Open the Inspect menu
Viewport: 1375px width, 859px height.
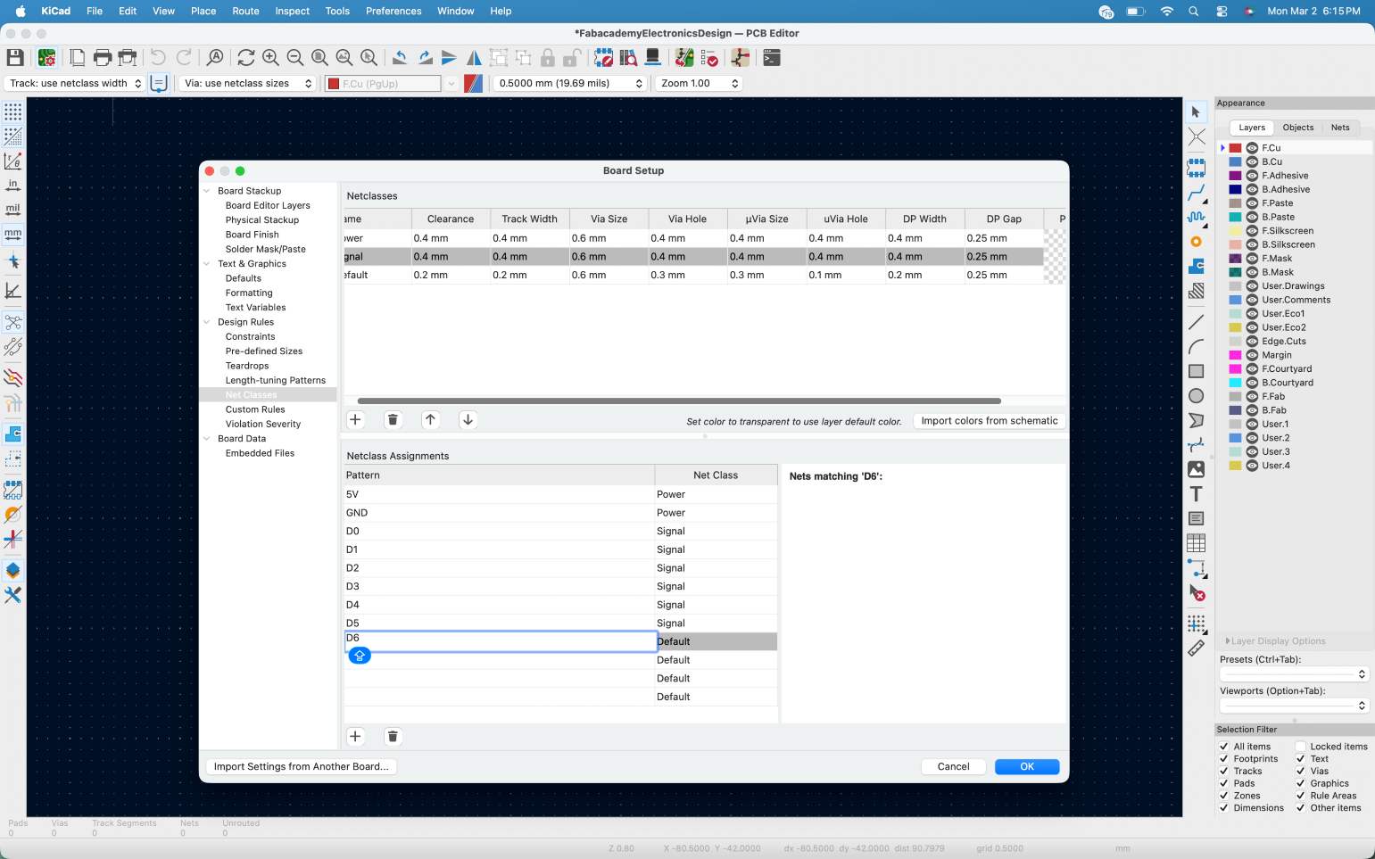click(293, 11)
